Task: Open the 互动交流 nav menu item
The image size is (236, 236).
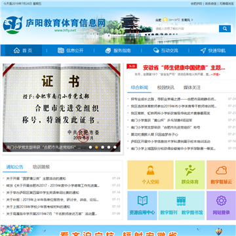Action: click(x=165, y=50)
